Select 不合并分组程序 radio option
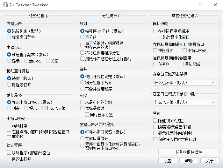Screen dimensions: 223x168 coord(82,89)
